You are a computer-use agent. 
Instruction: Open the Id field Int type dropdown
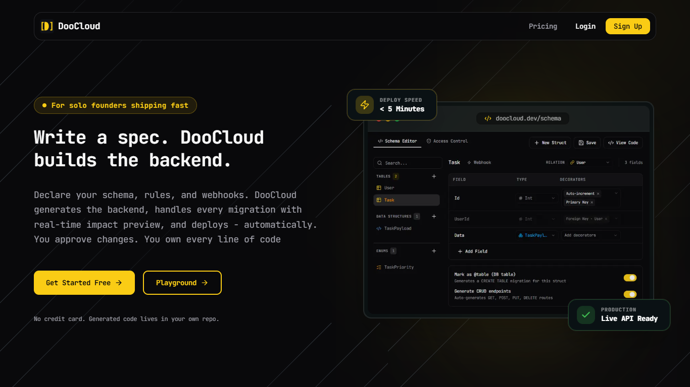click(x=537, y=198)
